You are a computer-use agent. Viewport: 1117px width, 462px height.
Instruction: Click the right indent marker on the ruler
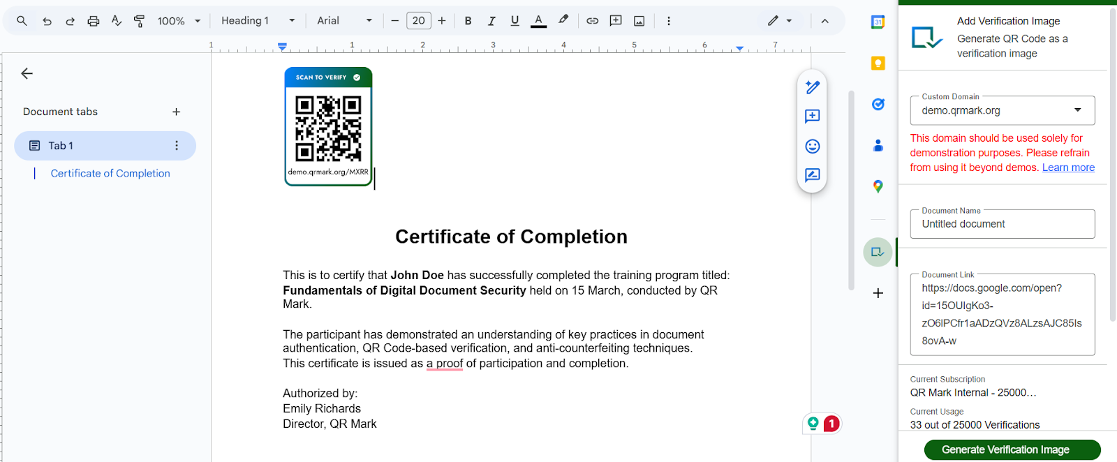tap(739, 48)
